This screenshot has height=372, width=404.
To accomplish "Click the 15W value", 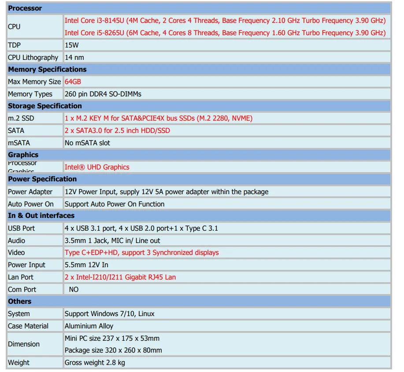I will [72, 45].
